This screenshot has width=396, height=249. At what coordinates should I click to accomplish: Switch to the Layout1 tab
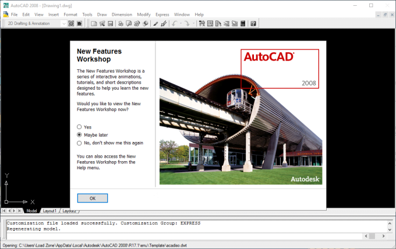[49, 211]
